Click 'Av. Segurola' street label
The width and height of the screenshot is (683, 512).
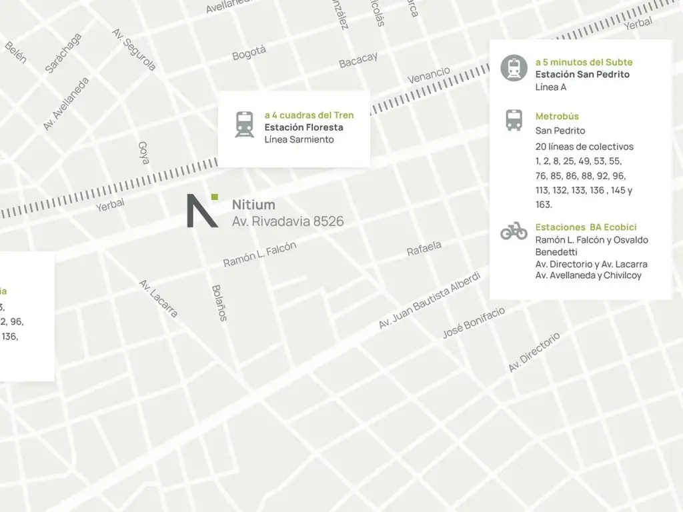point(133,49)
